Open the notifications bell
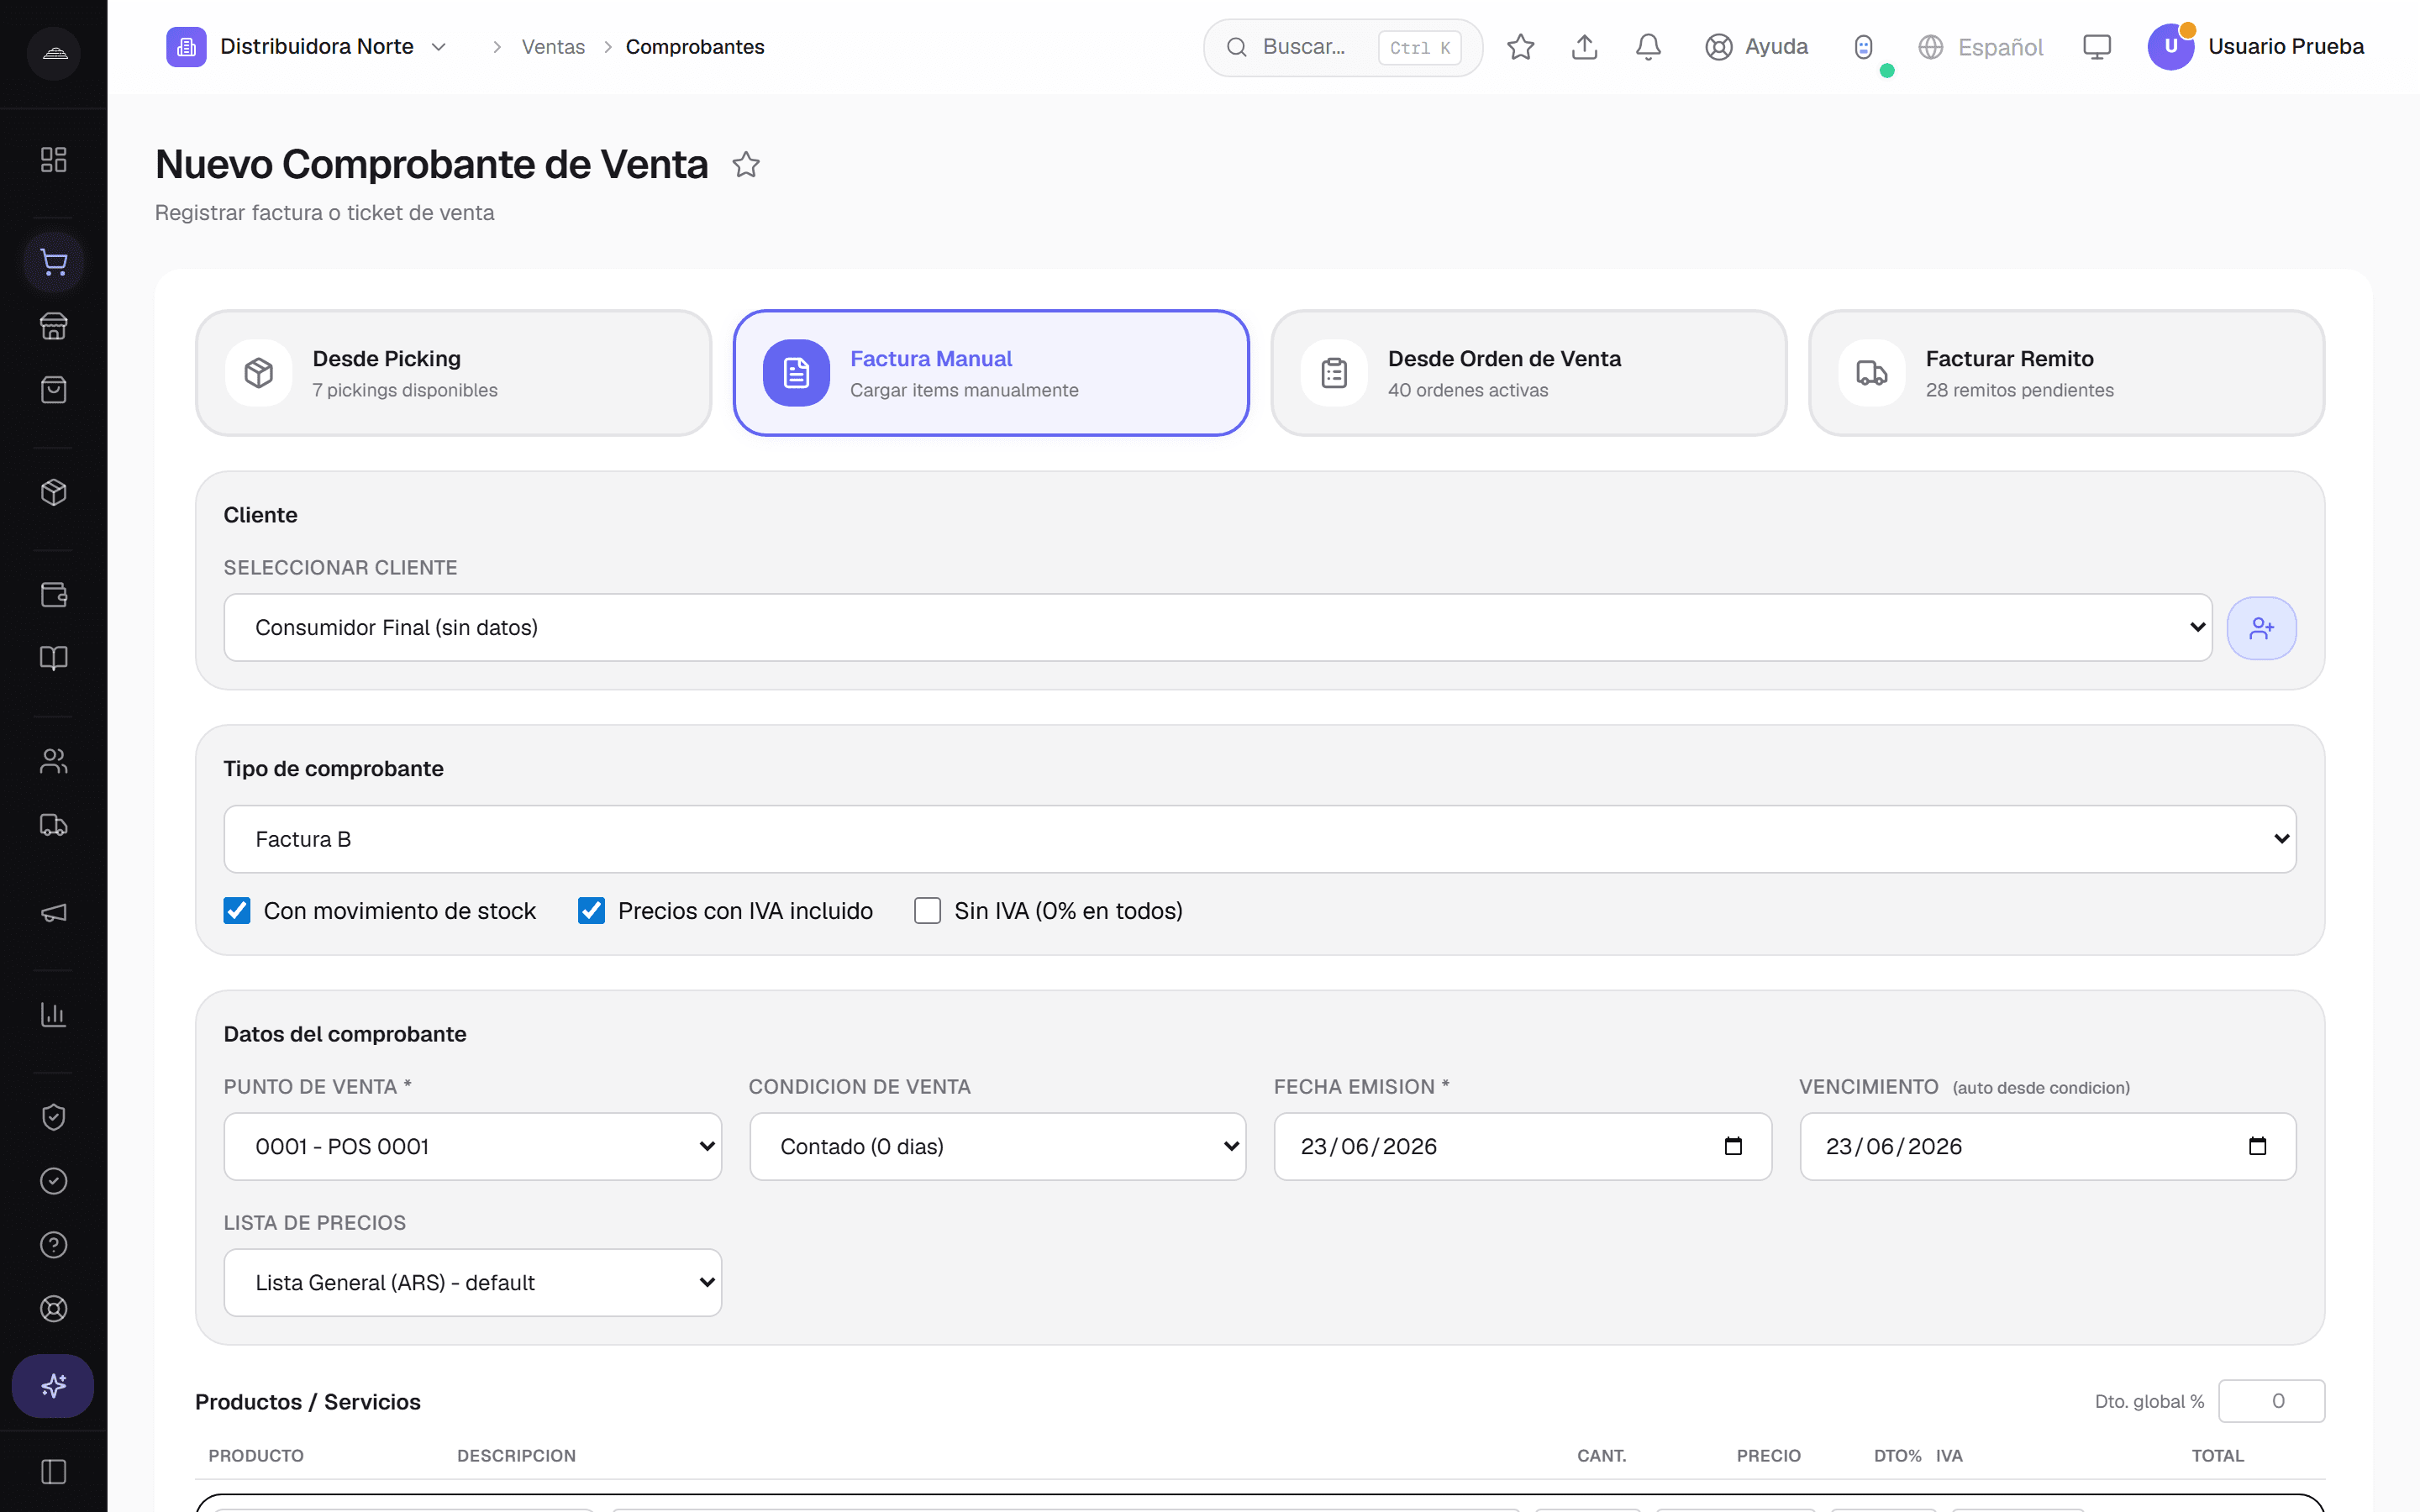This screenshot has height=1512, width=2420. [1648, 47]
